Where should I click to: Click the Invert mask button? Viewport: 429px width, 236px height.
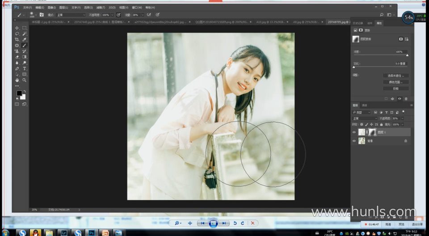pos(395,88)
